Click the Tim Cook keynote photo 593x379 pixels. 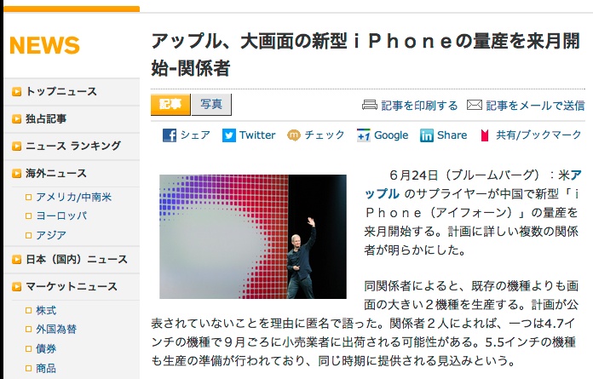(253, 237)
